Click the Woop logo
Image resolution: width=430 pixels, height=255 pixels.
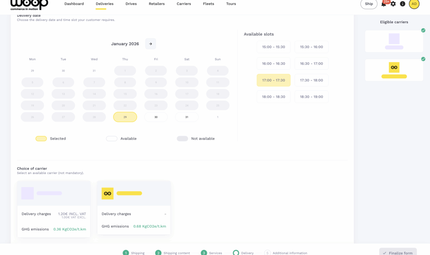pyautogui.click(x=29, y=4)
